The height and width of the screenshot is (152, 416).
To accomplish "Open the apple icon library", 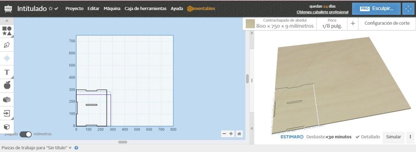I will pos(7,85).
